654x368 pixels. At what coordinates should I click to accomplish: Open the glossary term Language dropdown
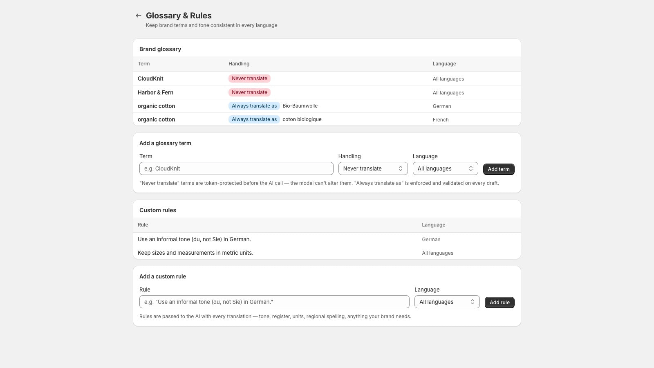445,168
